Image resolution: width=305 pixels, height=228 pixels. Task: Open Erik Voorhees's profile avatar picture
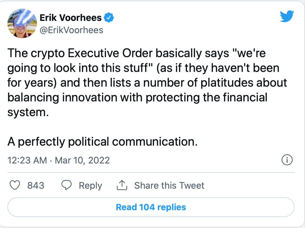pyautogui.click(x=22, y=23)
